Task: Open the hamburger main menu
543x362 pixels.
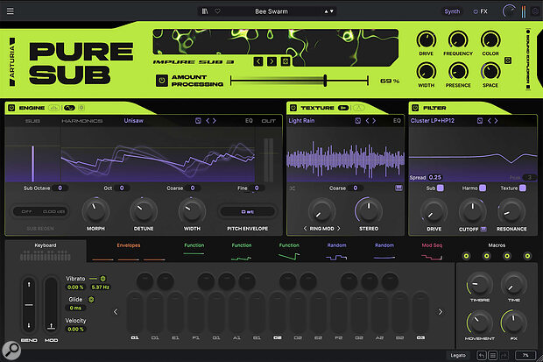Action: (11, 11)
